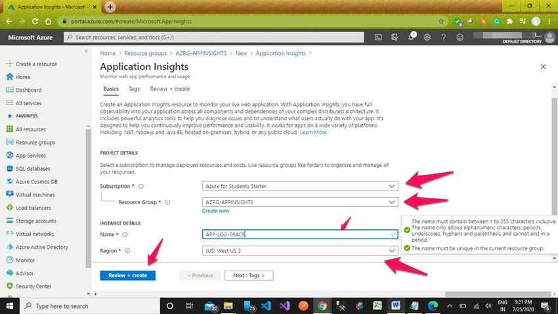
Task: Go to Home in sidebar
Action: 18,77
